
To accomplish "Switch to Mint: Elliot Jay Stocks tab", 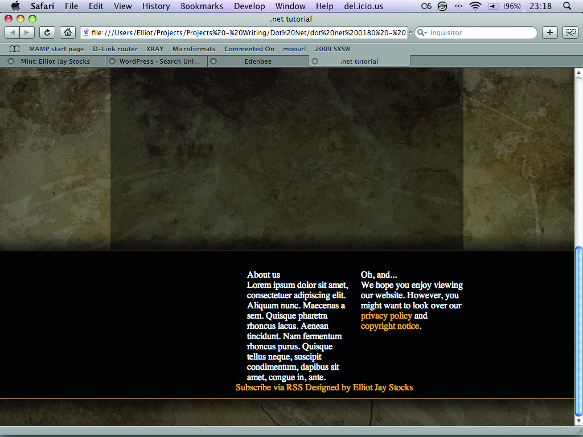I will (55, 61).
